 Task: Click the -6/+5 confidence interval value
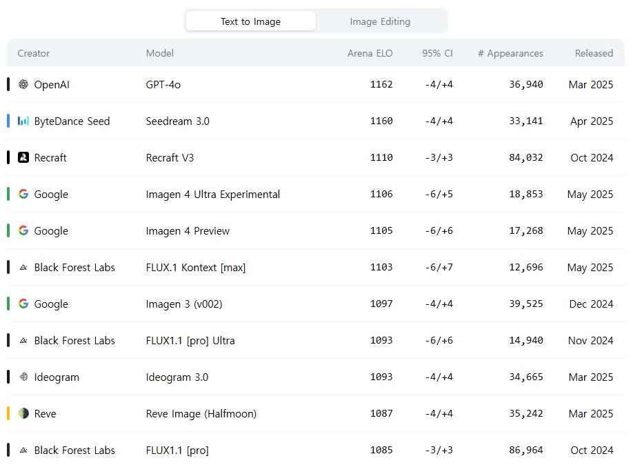(x=439, y=194)
